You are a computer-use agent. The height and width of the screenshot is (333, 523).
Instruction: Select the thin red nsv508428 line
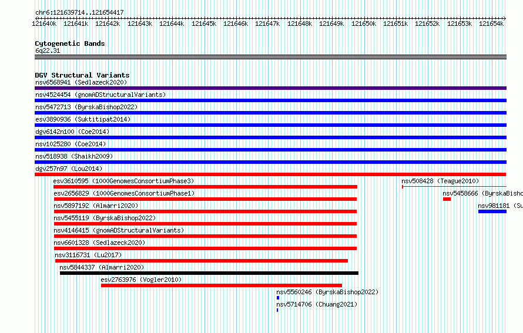(x=454, y=187)
